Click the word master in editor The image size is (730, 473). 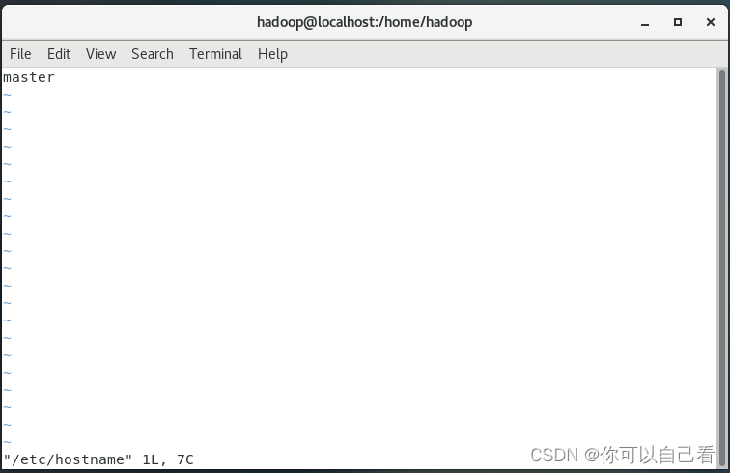tap(29, 77)
